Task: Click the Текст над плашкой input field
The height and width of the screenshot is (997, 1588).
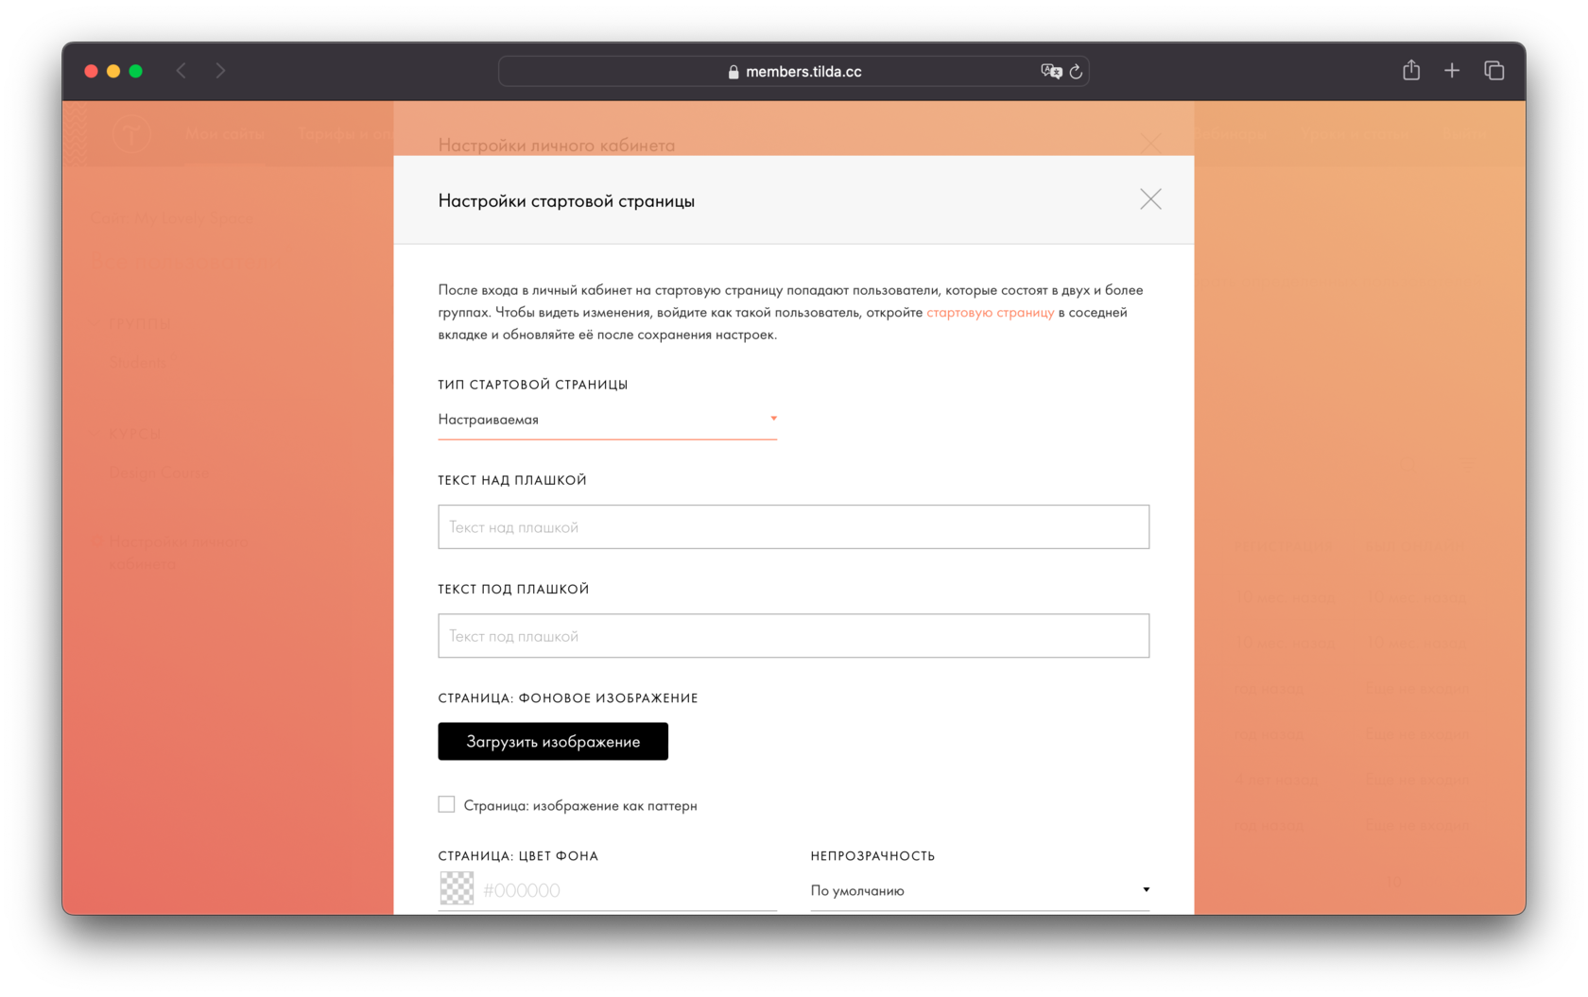Action: 793,527
